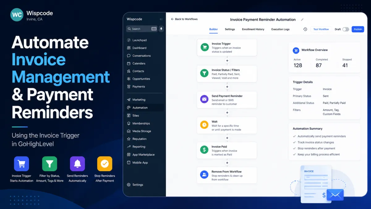Click the Send Payment Reminder envelope icon
The height and width of the screenshot is (209, 371).
(x=204, y=100)
